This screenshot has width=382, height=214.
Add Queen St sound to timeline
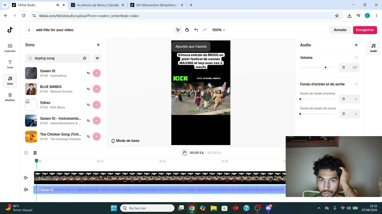pyautogui.click(x=97, y=73)
